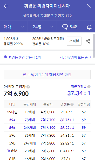95x165 pixels.
Task: Click the 건폐율 18% text
Action: click(41, 44)
